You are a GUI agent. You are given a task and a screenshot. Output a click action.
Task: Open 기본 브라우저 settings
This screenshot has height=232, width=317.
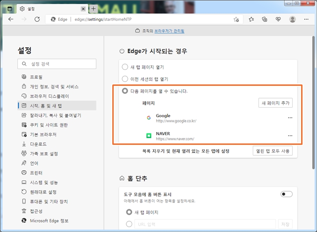57,134
